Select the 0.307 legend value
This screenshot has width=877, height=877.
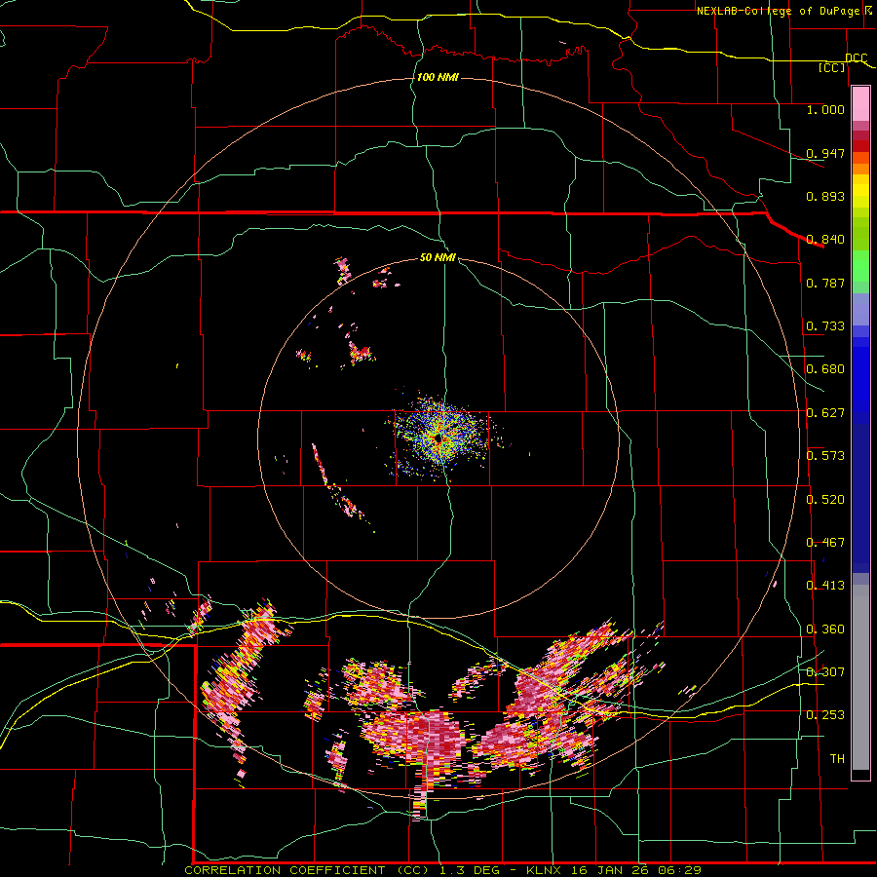825,672
